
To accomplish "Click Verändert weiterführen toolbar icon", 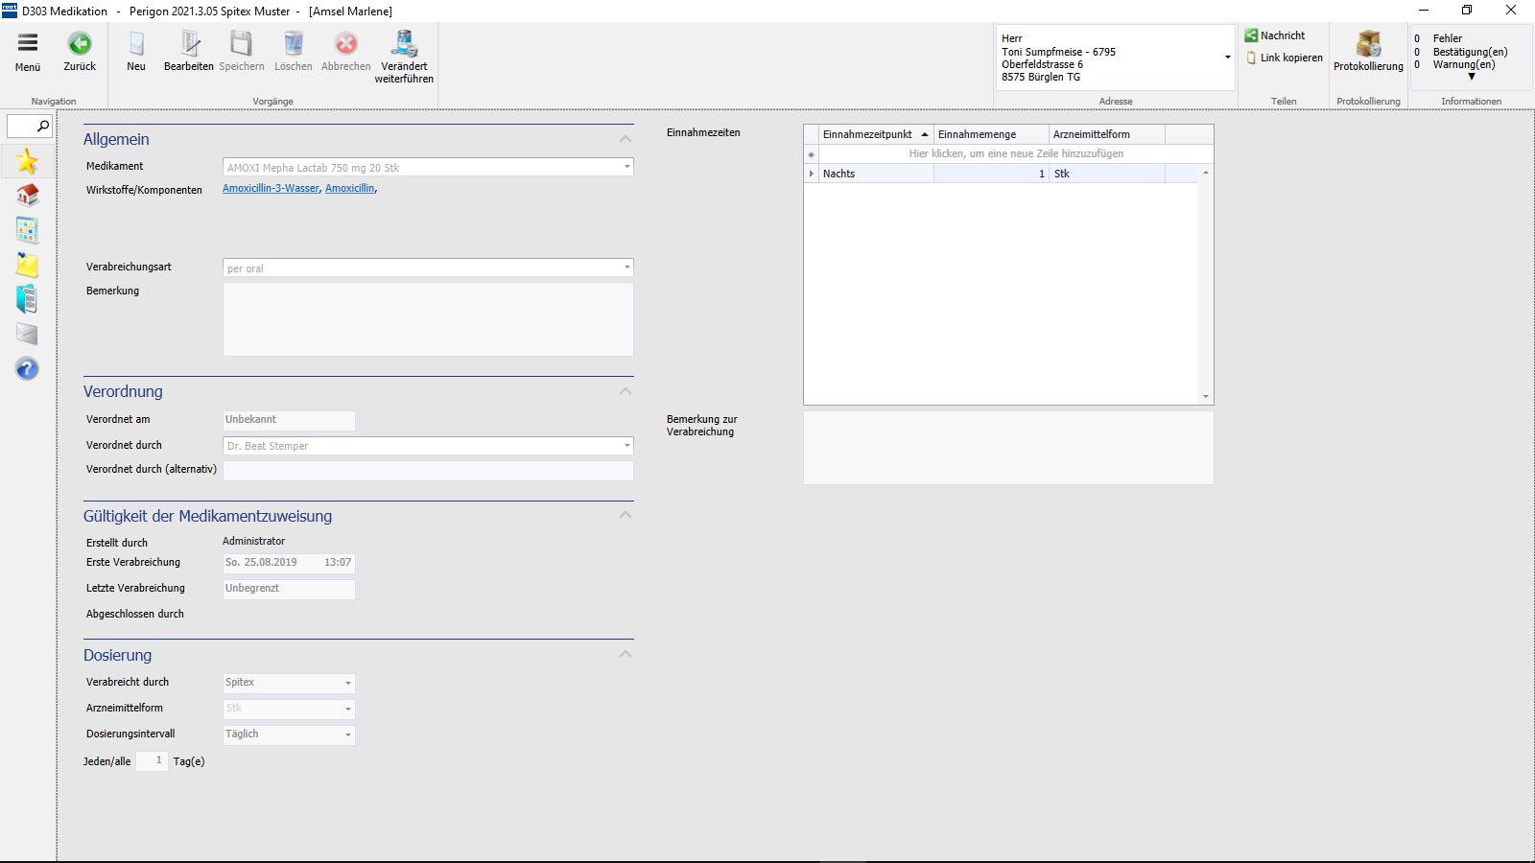I will pyautogui.click(x=404, y=44).
